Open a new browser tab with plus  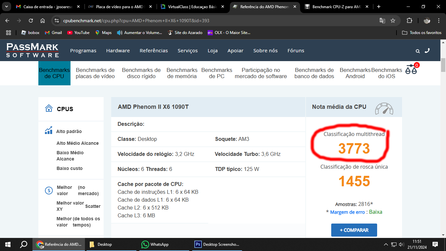pyautogui.click(x=379, y=7)
